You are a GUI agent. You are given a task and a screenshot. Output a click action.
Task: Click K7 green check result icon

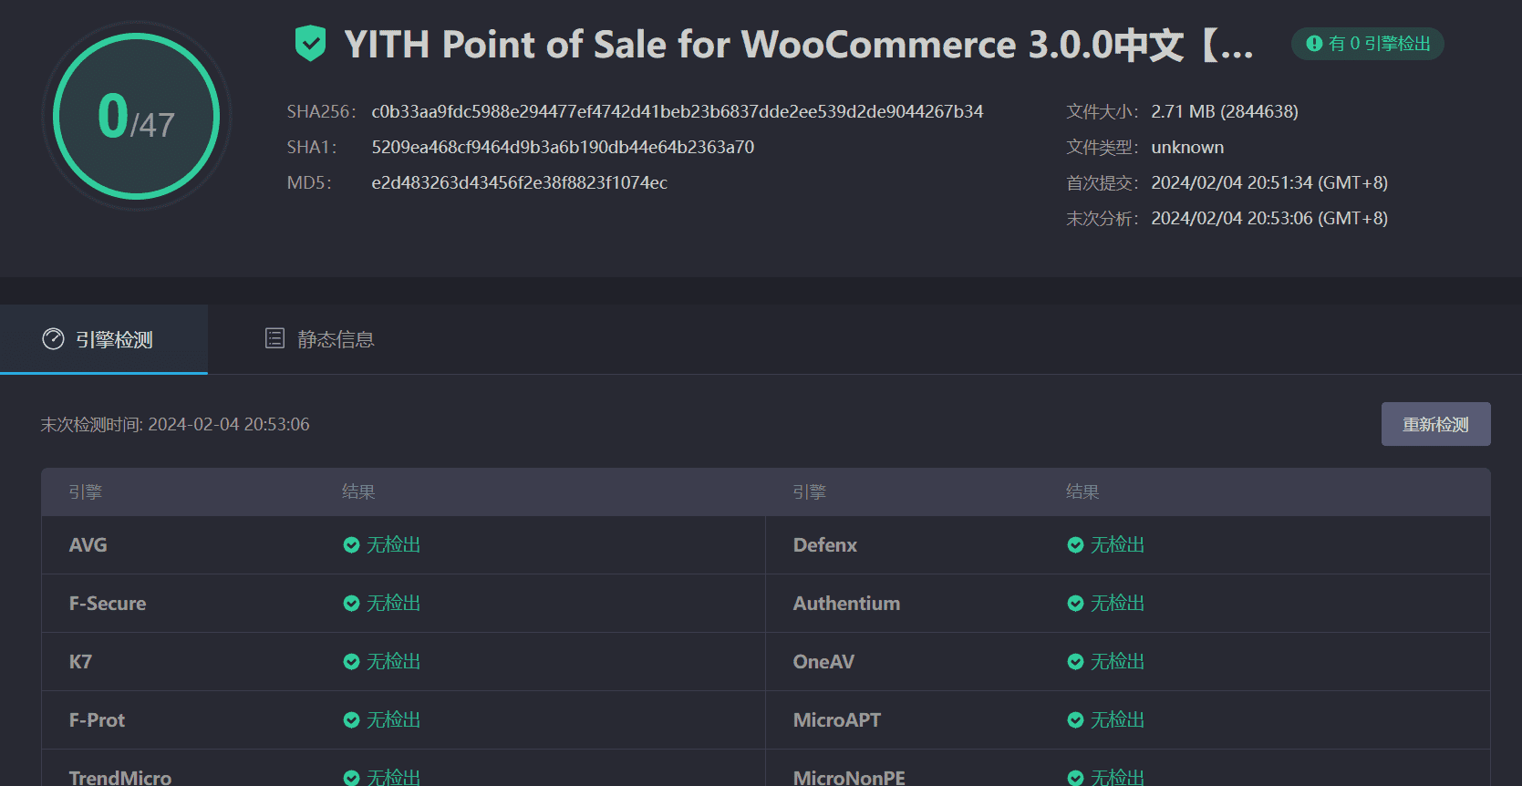[351, 662]
